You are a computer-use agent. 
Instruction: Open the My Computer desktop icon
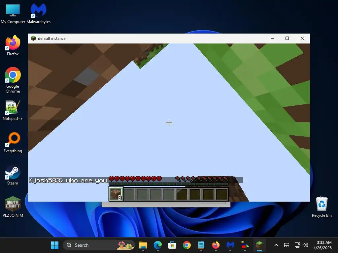[13, 13]
